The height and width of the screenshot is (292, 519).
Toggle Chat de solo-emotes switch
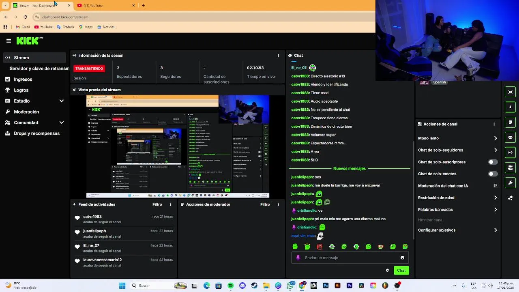[x=493, y=174]
